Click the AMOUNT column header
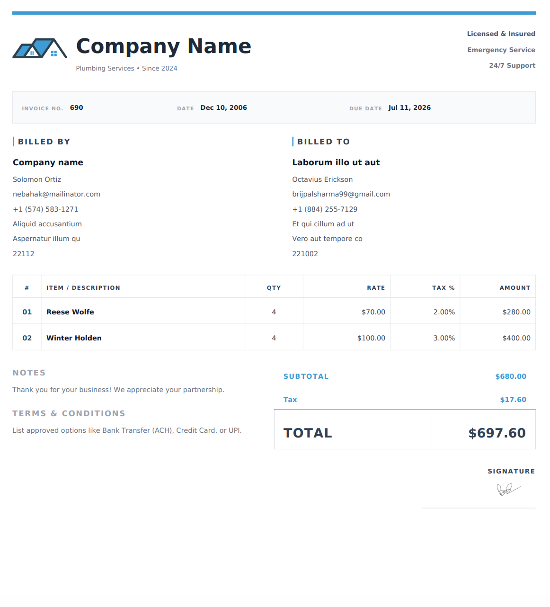Image resolution: width=550 pixels, height=607 pixels. 515,288
